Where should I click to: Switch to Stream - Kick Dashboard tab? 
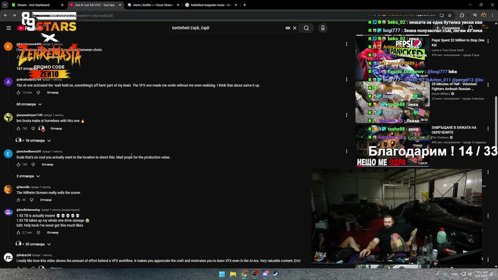(34, 5)
